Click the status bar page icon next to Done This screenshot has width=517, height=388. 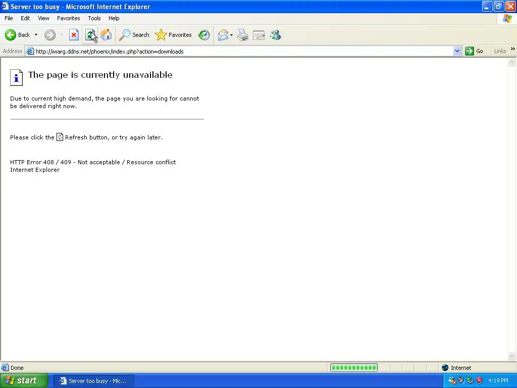pyautogui.click(x=5, y=368)
